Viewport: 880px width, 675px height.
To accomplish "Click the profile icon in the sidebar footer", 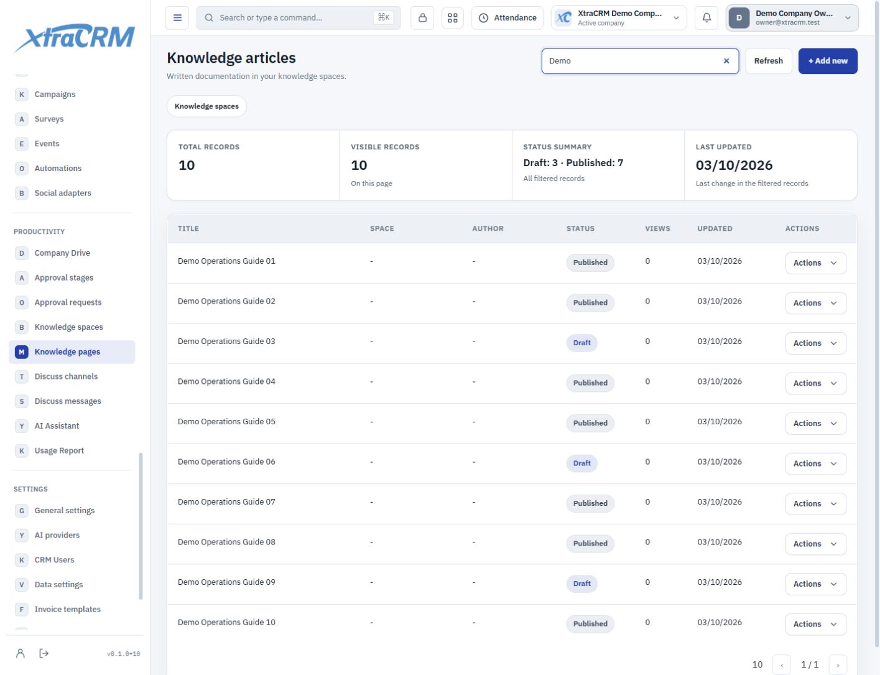I will pyautogui.click(x=21, y=653).
